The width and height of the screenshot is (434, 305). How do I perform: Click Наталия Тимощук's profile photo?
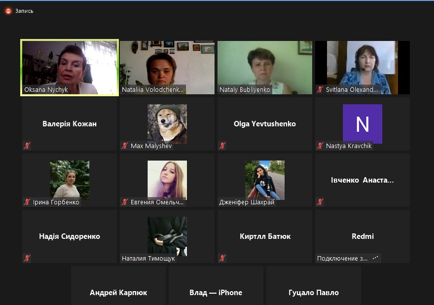(x=167, y=236)
